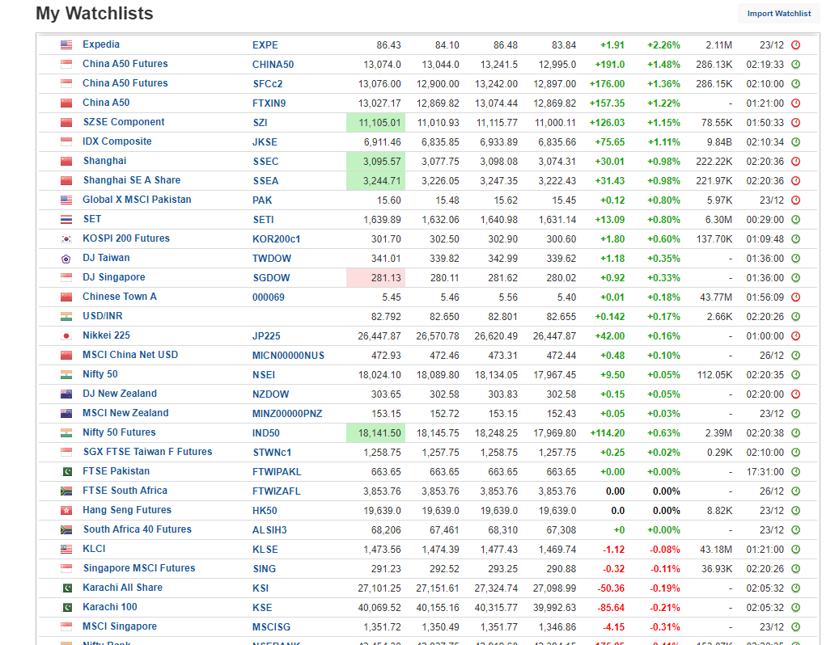Click the green clock icon on IDX Composite row
This screenshot has height=645, width=839.
[795, 141]
